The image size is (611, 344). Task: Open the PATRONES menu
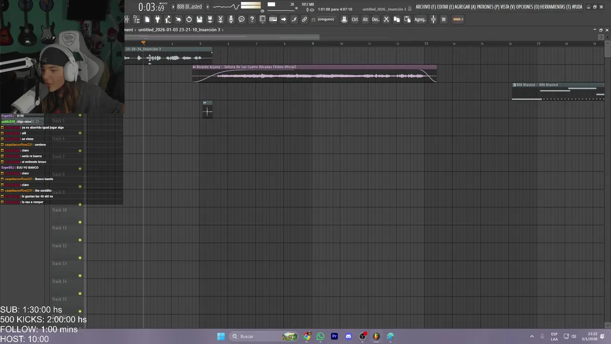coord(488,7)
